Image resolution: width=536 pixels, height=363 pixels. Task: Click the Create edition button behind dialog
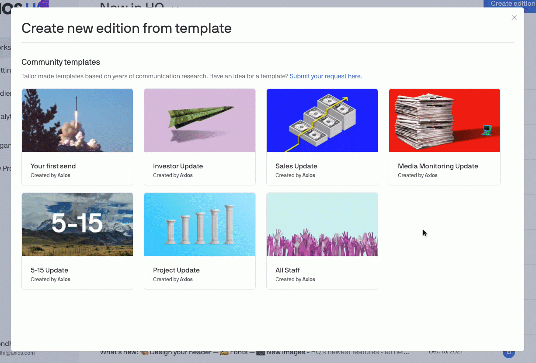pyautogui.click(x=510, y=3)
